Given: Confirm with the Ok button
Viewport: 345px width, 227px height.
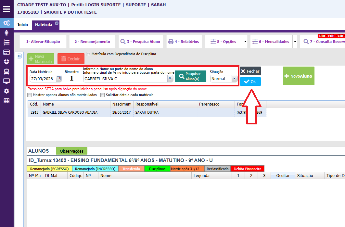Looking at the screenshot, I should tap(250, 82).
